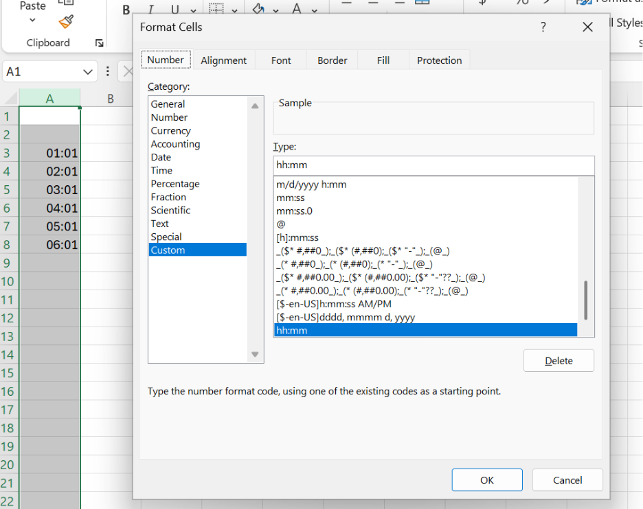Switch to the Alignment tab
The height and width of the screenshot is (509, 643).
point(224,60)
